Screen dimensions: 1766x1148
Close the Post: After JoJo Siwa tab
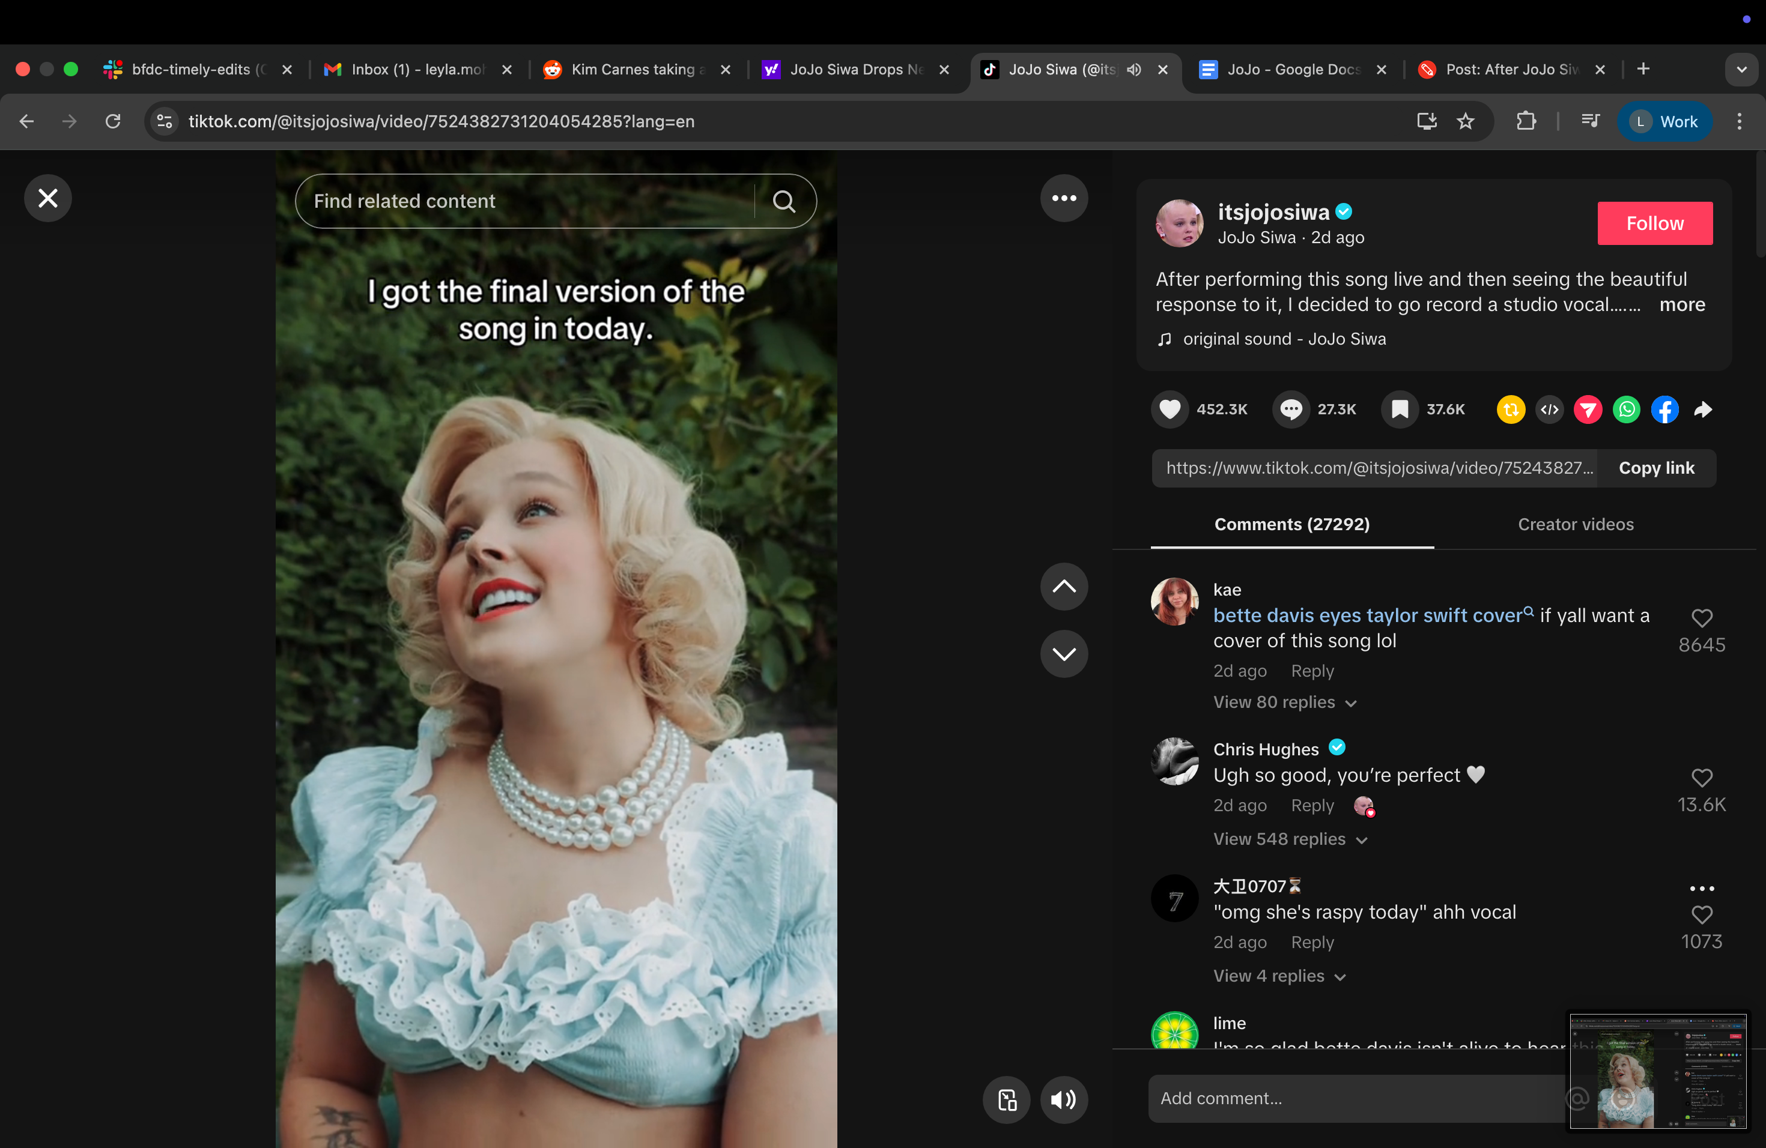(x=1600, y=70)
